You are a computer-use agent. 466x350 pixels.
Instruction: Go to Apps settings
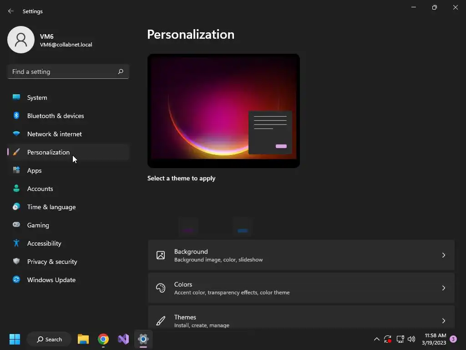pos(68,170)
